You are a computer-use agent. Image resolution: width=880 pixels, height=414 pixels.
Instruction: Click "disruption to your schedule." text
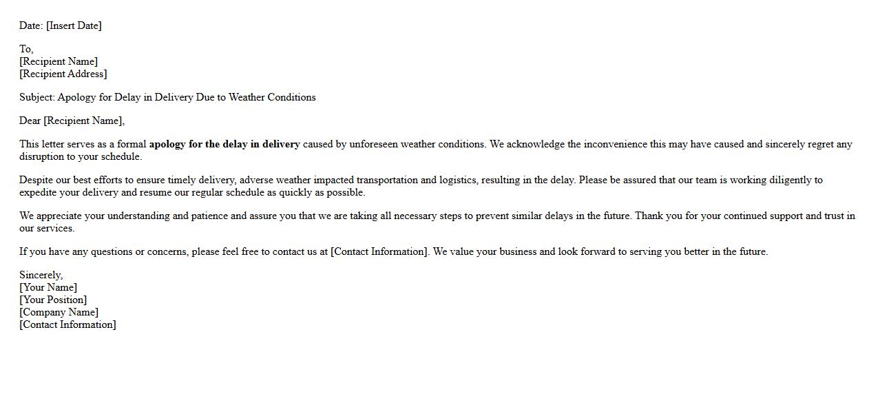point(81,156)
